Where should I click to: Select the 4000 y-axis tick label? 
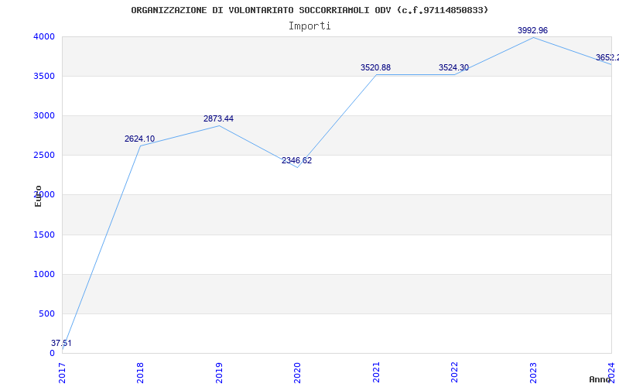tap(43, 36)
